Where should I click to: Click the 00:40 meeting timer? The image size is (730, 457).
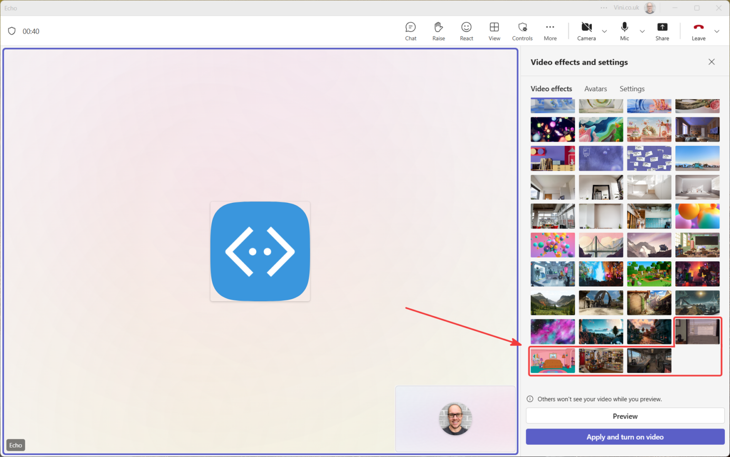coord(31,31)
